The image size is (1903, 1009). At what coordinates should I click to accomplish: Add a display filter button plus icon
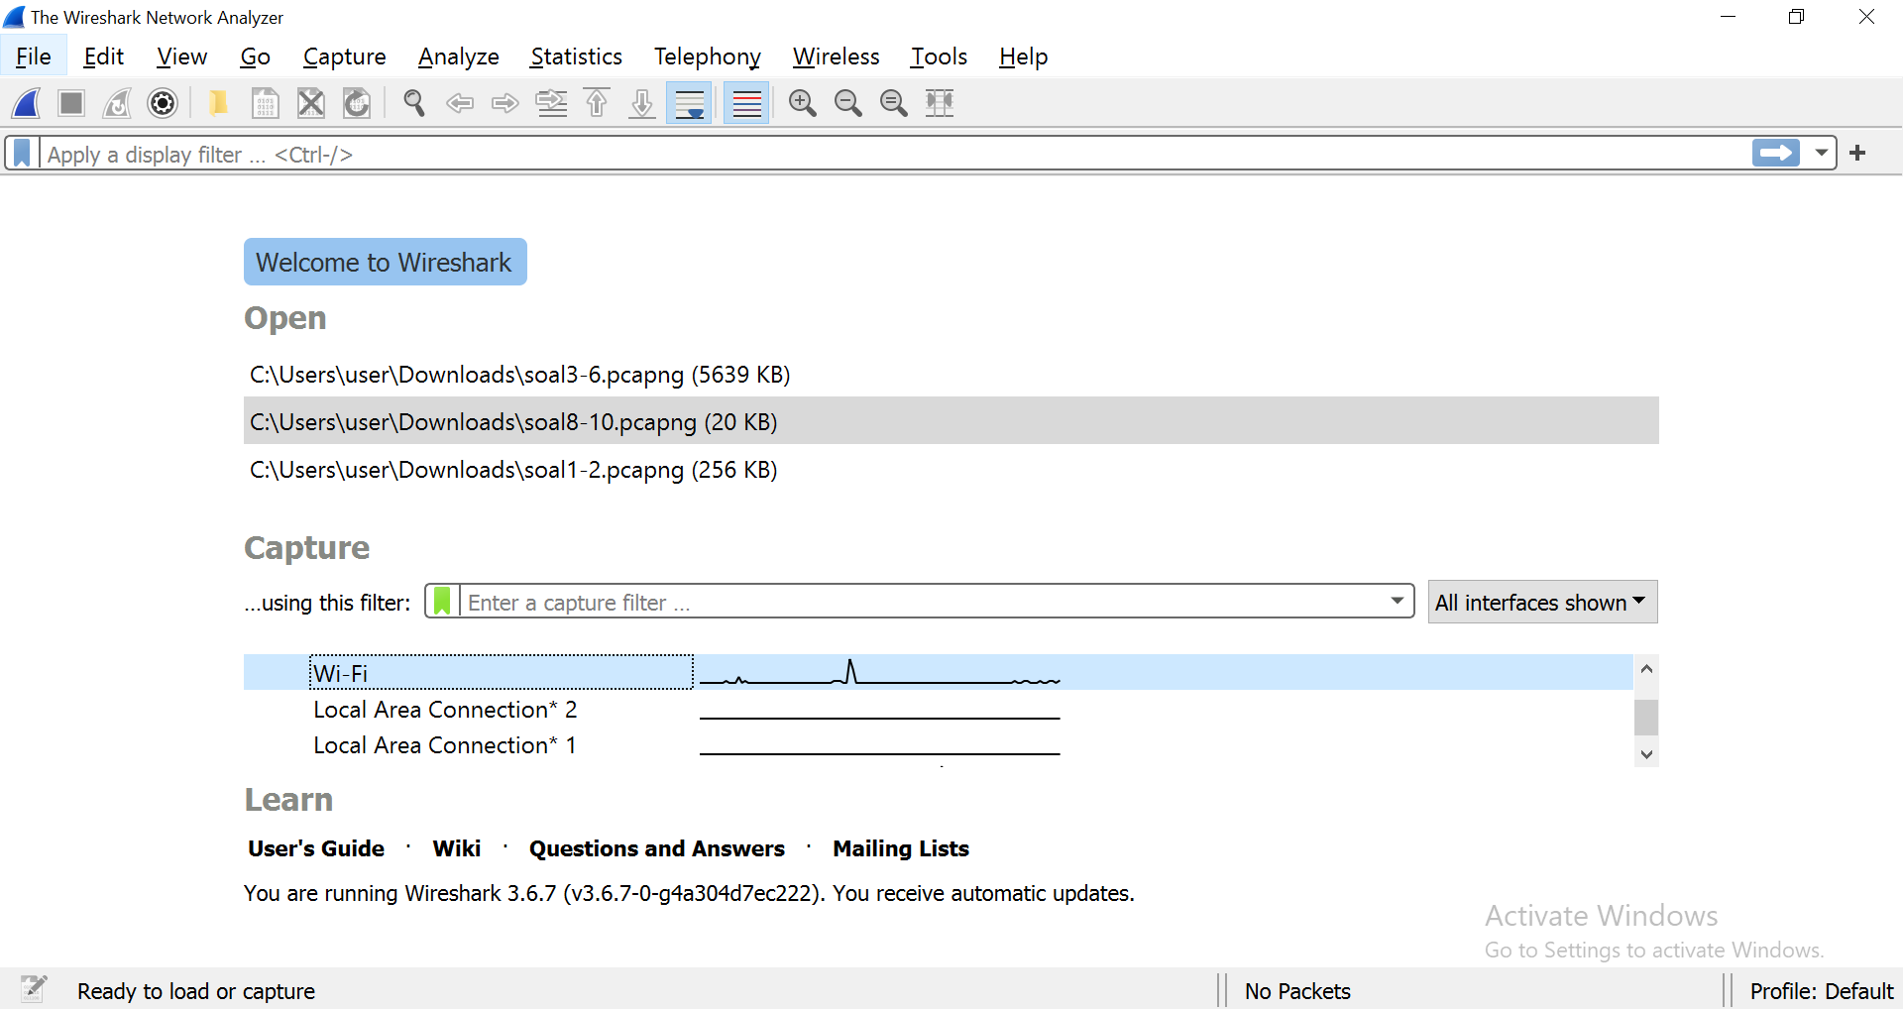[x=1857, y=153]
